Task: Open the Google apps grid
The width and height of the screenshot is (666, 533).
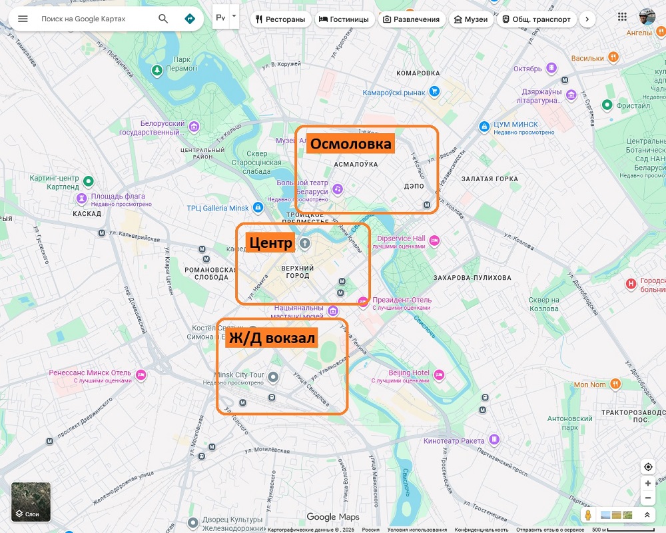Action: (x=622, y=17)
